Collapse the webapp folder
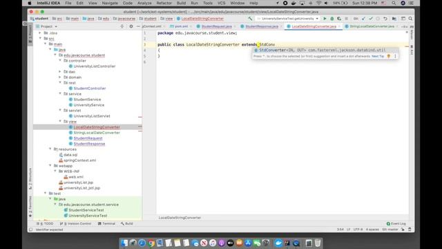The height and width of the screenshot is (249, 442). 50,165
